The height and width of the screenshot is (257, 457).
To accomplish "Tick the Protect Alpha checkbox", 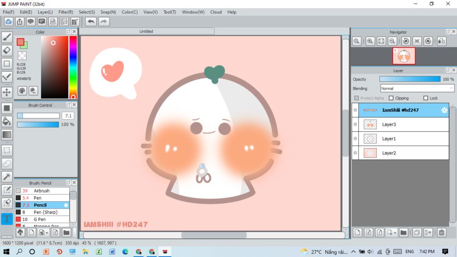I will click(x=357, y=98).
